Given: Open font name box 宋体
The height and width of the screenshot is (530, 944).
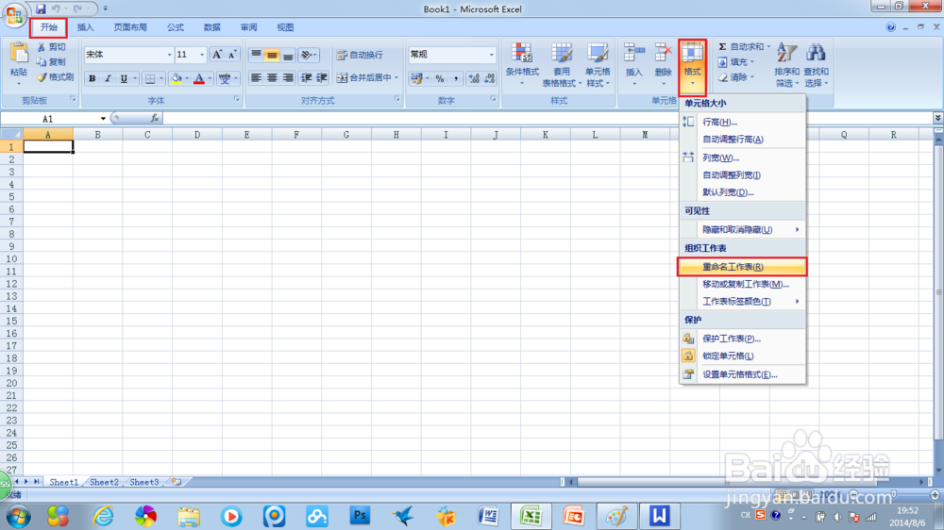Looking at the screenshot, I should coord(128,55).
